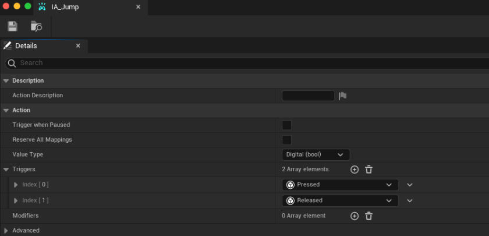This screenshot has width=489, height=236.
Task: Close the Details panel tab
Action: point(78,45)
